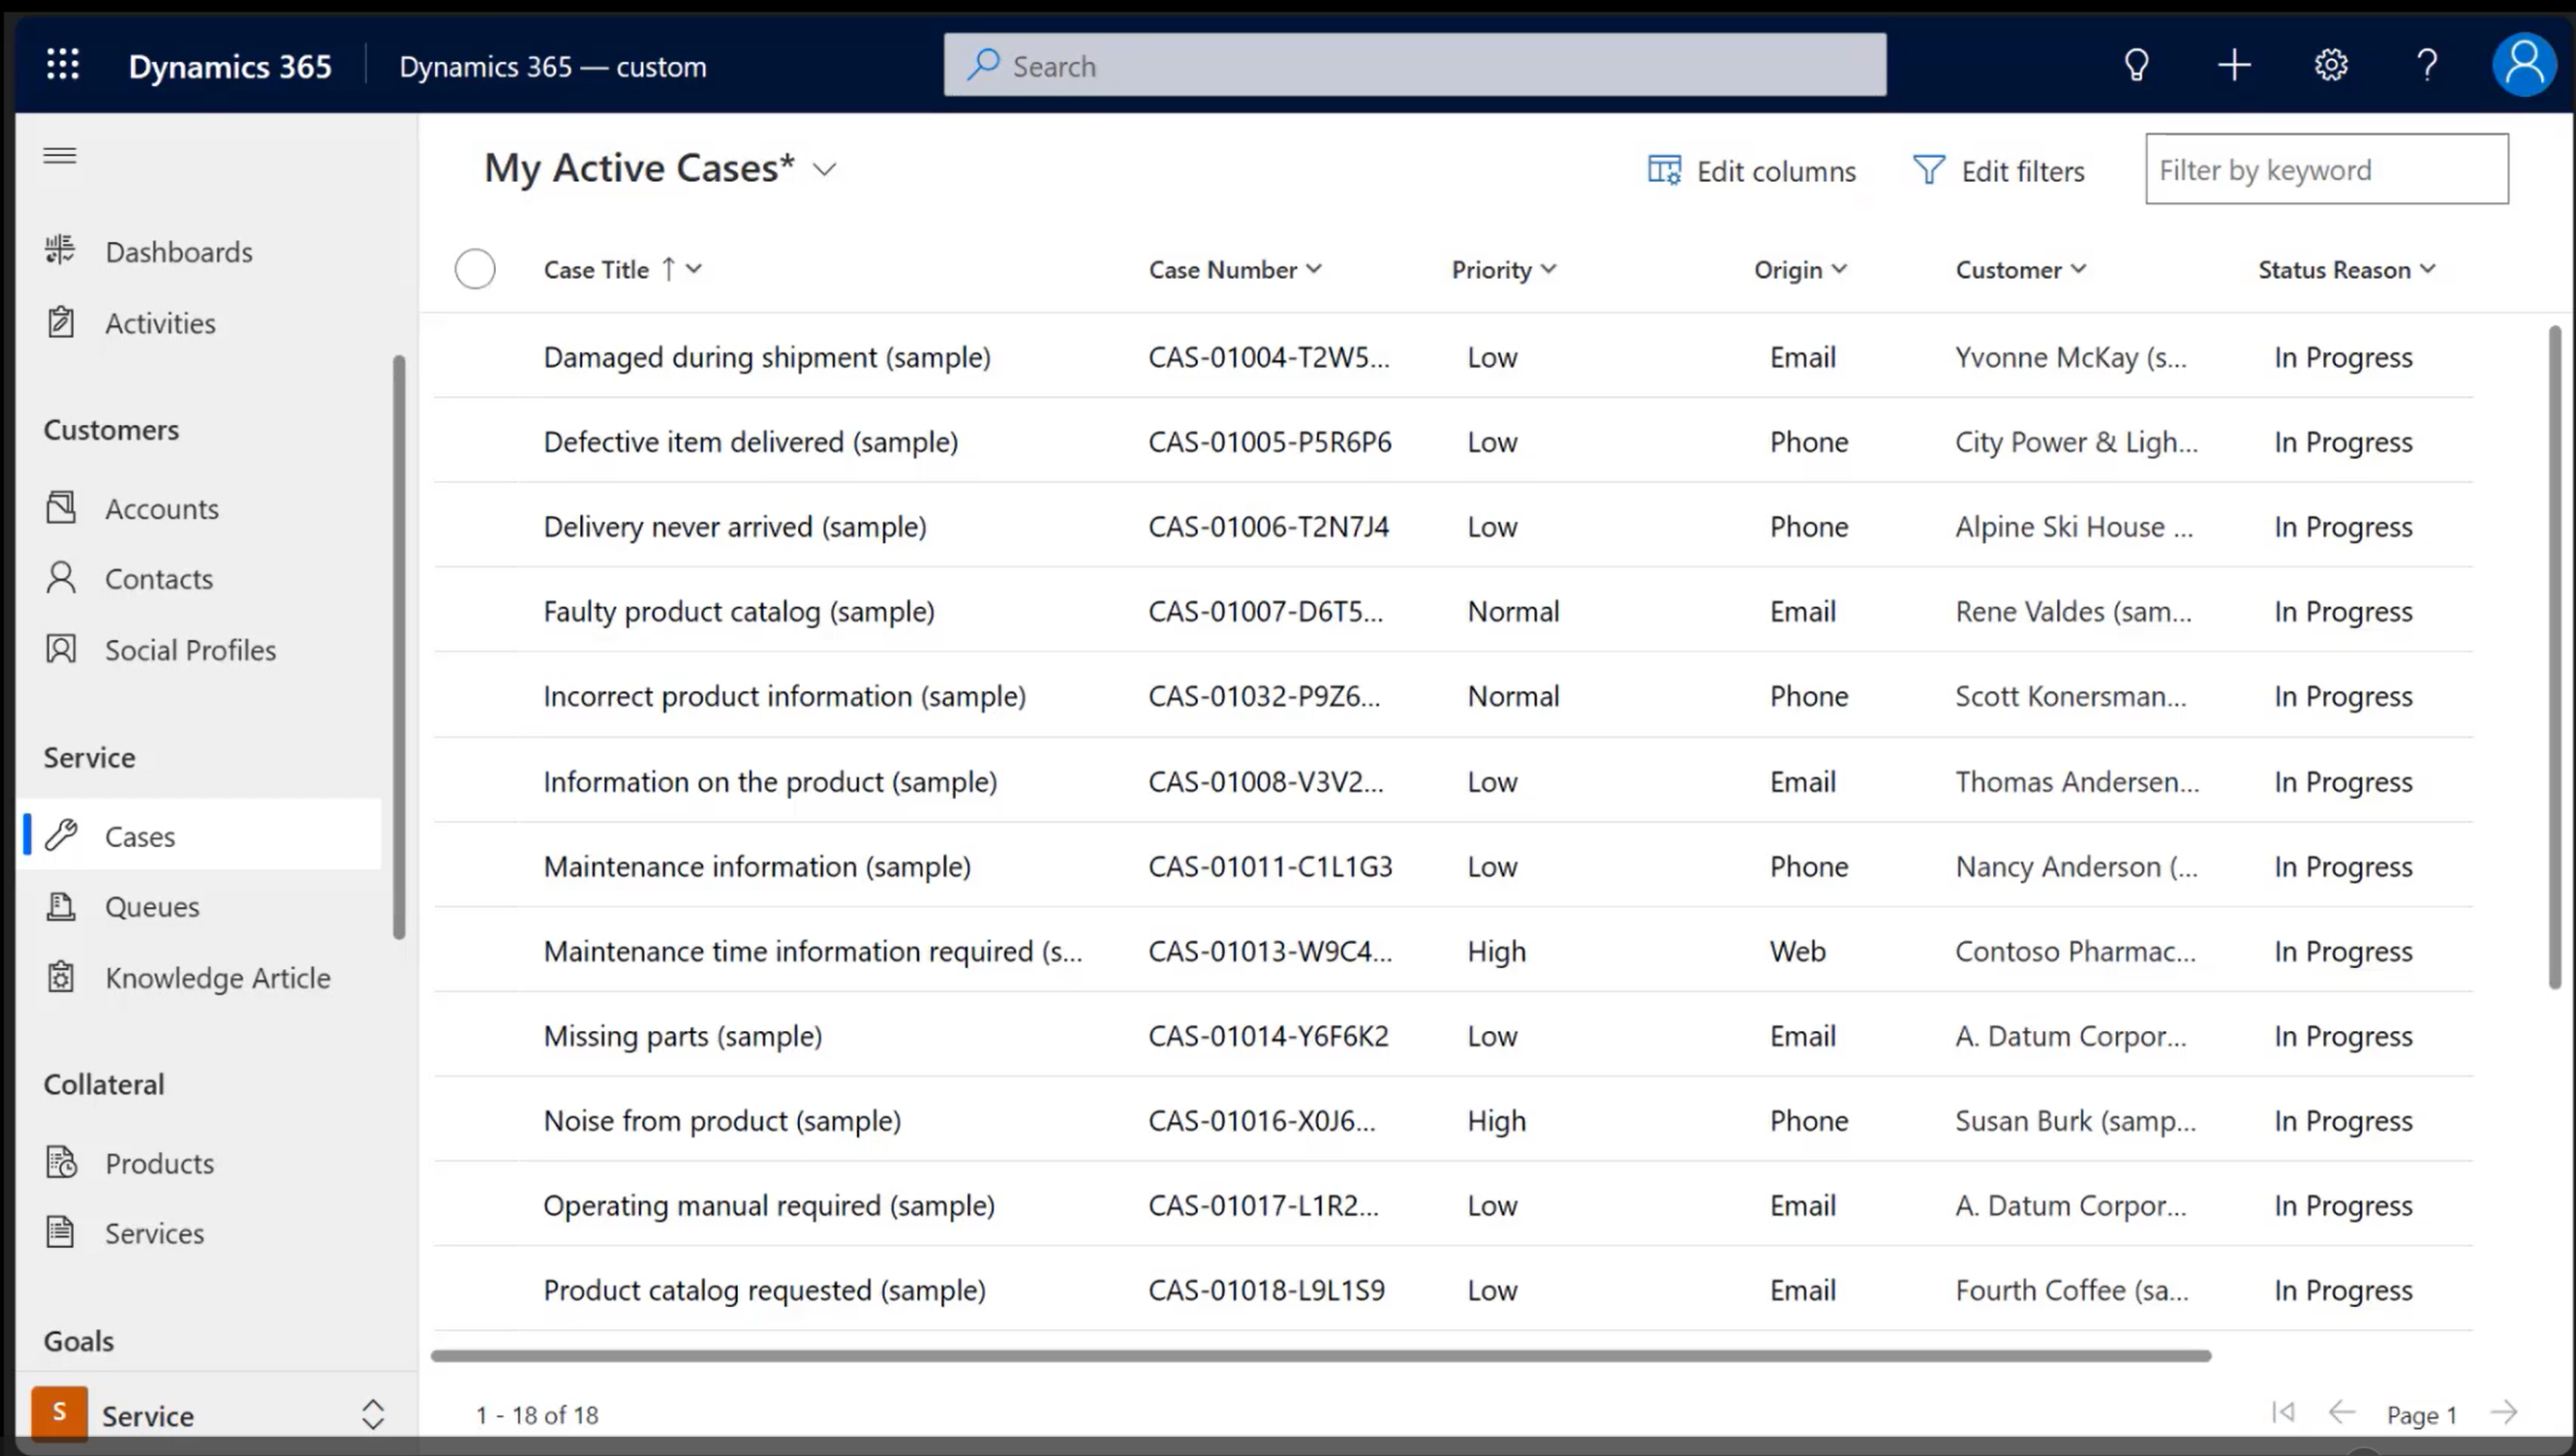
Task: Click the Cases icon in Service section
Action: 60,834
